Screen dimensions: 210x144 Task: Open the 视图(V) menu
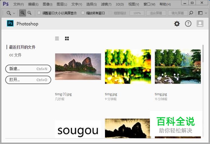[x=134, y=4]
